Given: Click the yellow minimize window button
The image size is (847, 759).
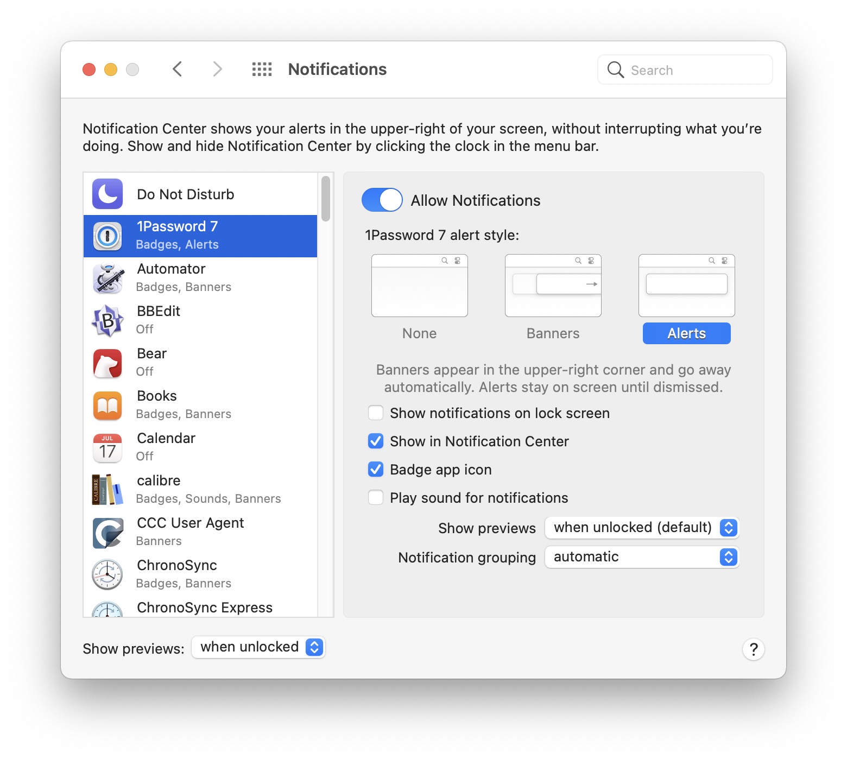Looking at the screenshot, I should (x=111, y=69).
